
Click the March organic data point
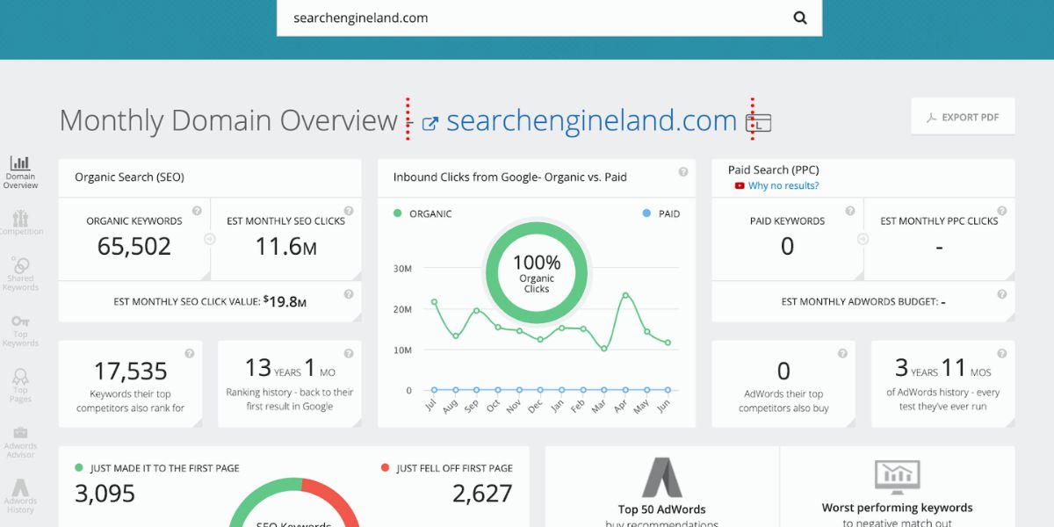[x=604, y=349]
